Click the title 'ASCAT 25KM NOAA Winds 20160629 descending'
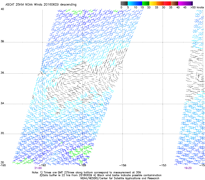Image resolution: width=205 pixels, height=180 pixels. 41,4
